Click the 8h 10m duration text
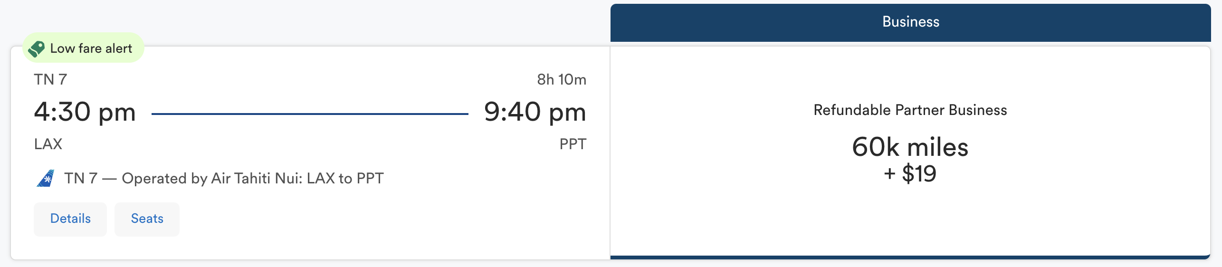 (x=562, y=79)
